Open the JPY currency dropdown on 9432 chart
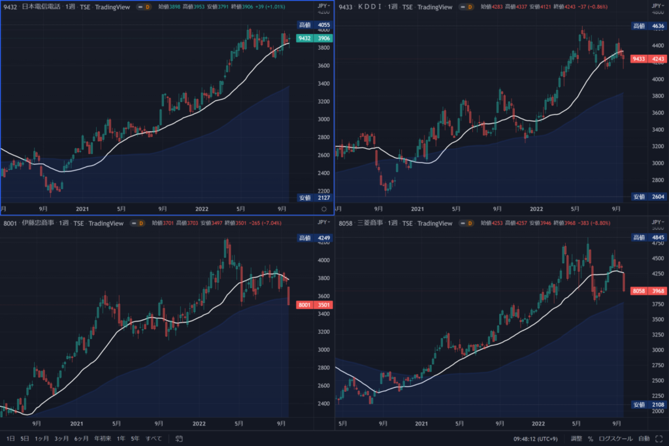 click(324, 6)
